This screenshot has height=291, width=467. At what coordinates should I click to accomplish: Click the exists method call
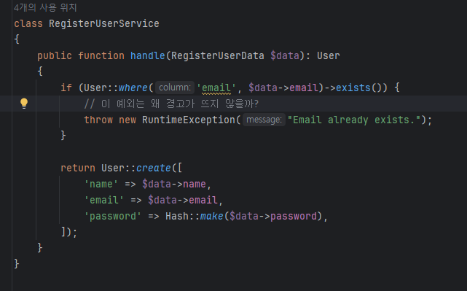point(353,88)
